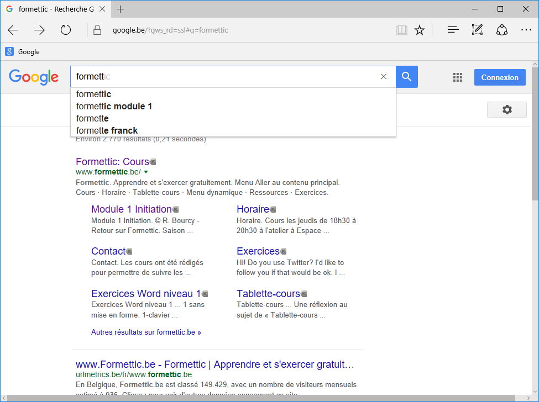Viewport: 539px width, 402px height.
Task: Open a new tab with the plus button
Action: (120, 9)
